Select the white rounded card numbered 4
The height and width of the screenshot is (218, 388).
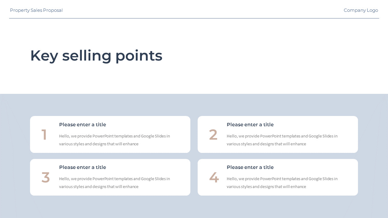[278, 177]
